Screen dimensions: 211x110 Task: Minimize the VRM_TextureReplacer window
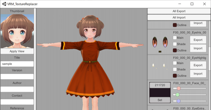180,4
